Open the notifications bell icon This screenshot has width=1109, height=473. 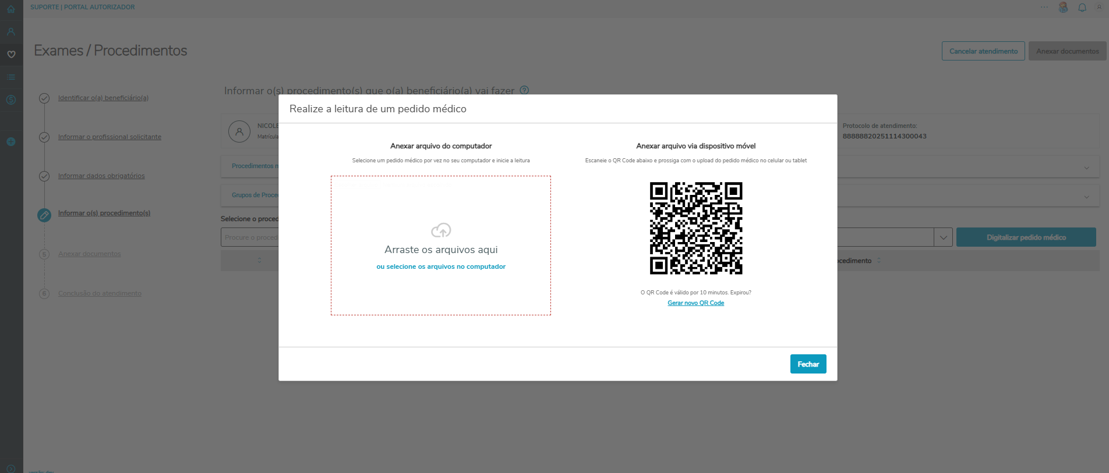1082,8
